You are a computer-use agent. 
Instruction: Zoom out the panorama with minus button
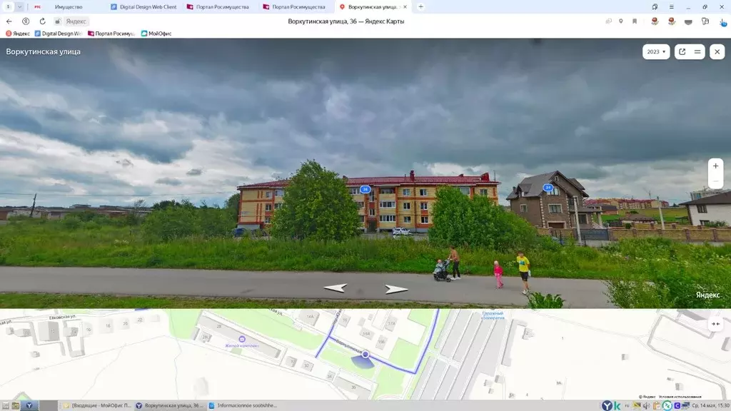coord(715,181)
